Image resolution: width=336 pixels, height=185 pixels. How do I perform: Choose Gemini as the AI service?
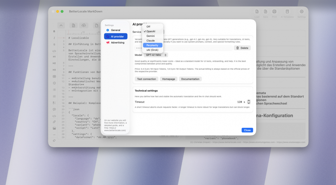(x=151, y=36)
